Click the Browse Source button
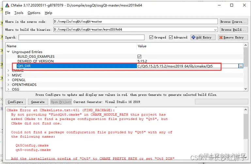This screenshot has height=164, width=251. pos(234,22)
